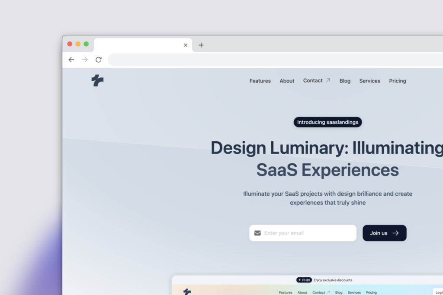Open the About navigation item

[x=286, y=81]
